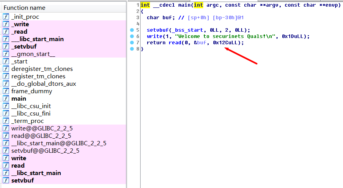Click the function icon beside __libc_csu_init

[6, 106]
